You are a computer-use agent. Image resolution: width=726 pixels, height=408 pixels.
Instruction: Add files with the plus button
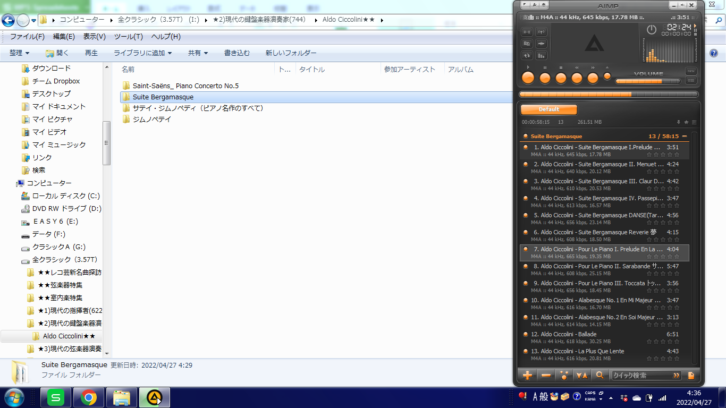[x=527, y=376]
